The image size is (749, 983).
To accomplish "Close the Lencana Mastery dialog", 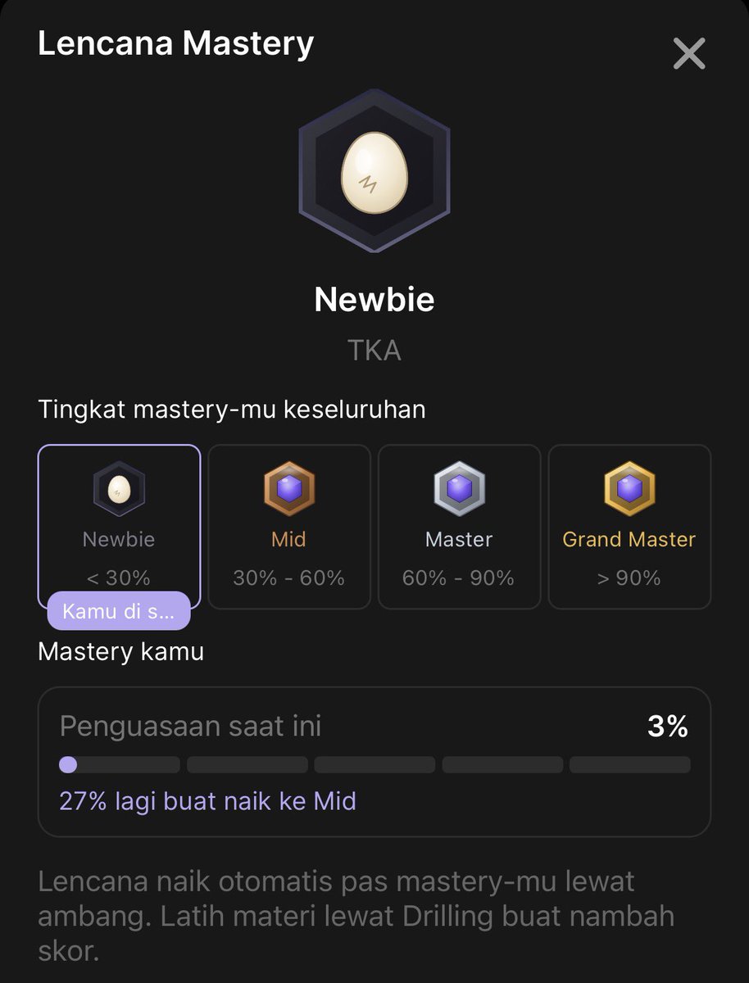I will coord(688,54).
